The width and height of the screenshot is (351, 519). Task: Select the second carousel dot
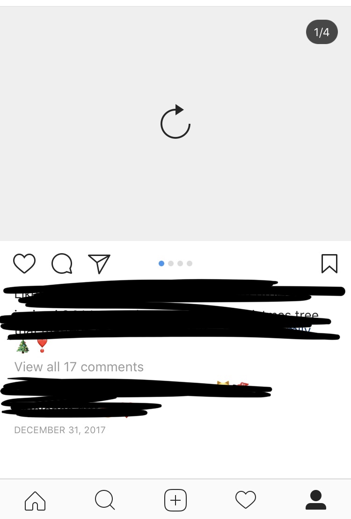(x=171, y=263)
